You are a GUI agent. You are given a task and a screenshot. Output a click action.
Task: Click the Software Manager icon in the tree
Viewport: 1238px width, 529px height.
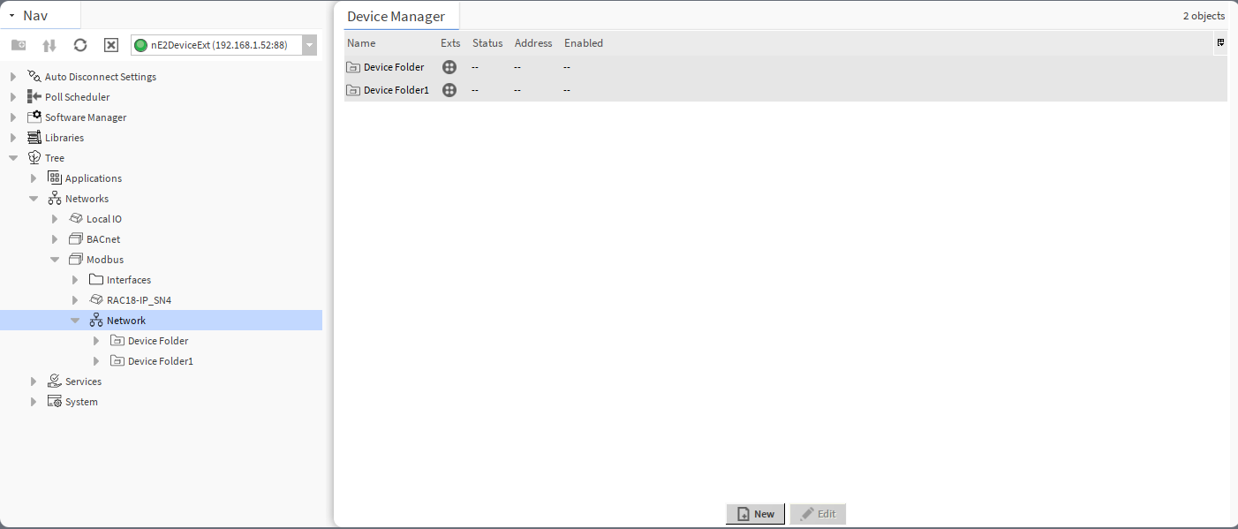(33, 117)
